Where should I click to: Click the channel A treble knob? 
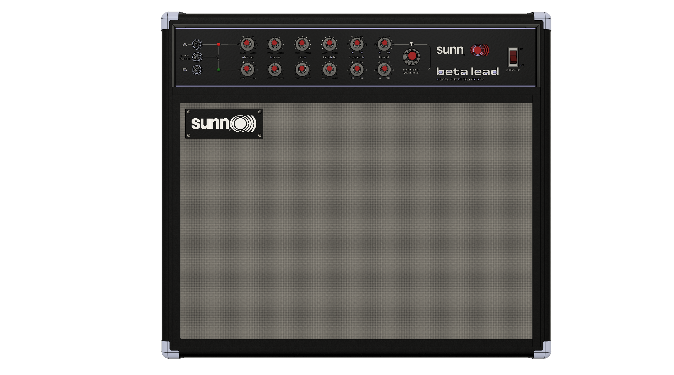[x=330, y=44]
